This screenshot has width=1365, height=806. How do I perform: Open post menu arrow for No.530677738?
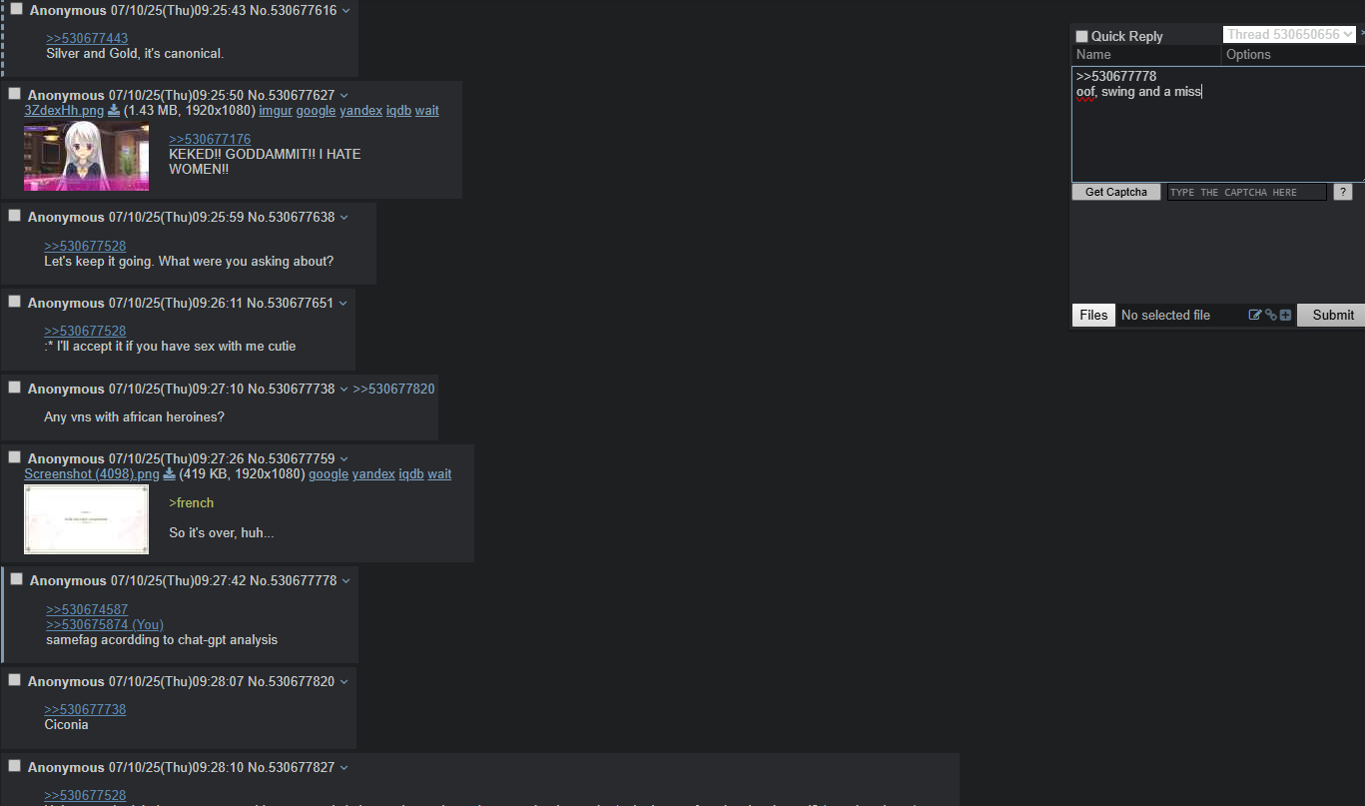click(344, 389)
